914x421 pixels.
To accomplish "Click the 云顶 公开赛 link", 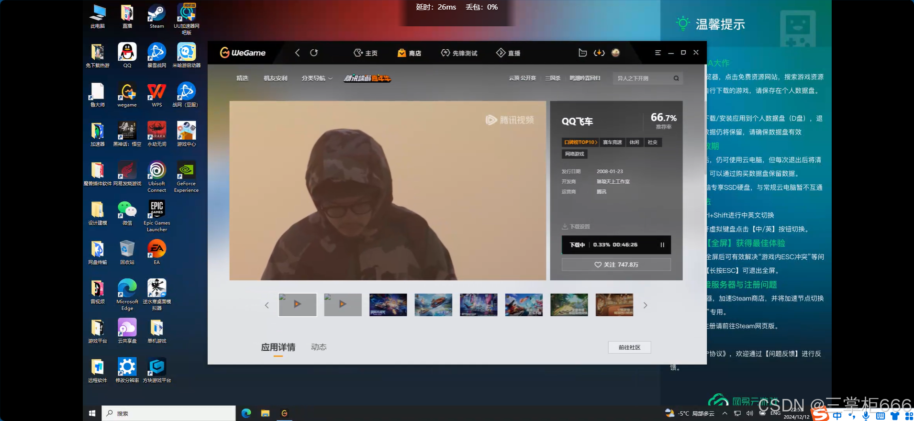I will pos(522,78).
